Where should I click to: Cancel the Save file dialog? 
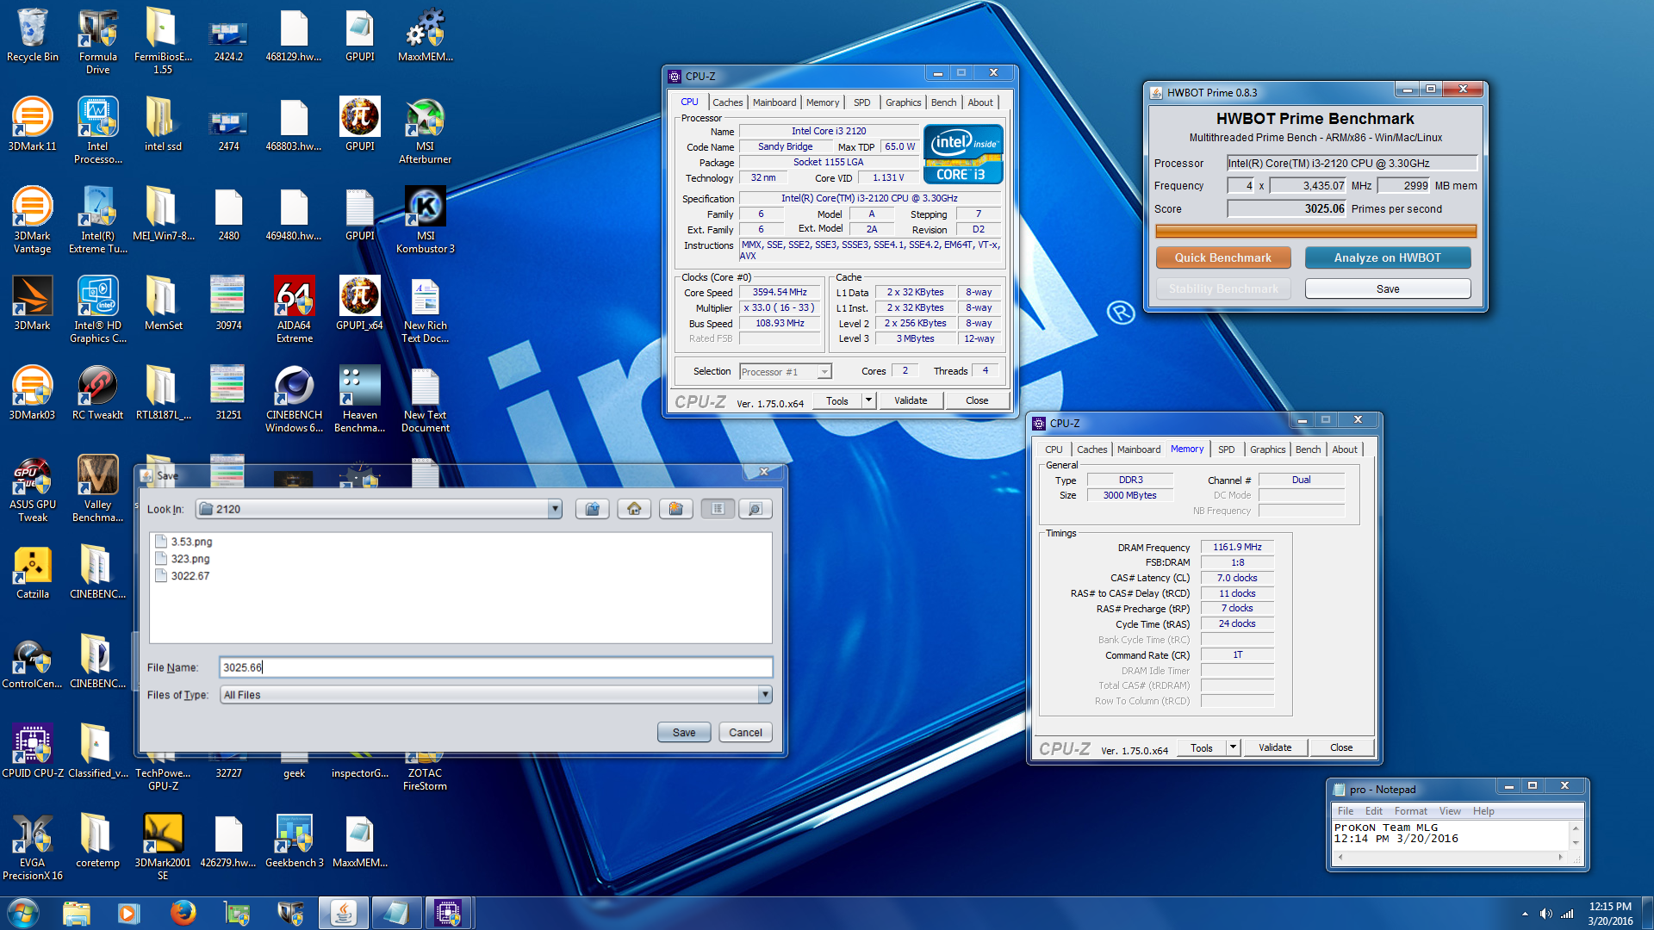pyautogui.click(x=745, y=732)
